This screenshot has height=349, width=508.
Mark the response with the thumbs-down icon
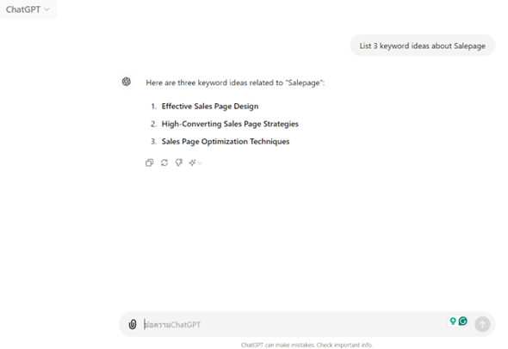point(179,162)
